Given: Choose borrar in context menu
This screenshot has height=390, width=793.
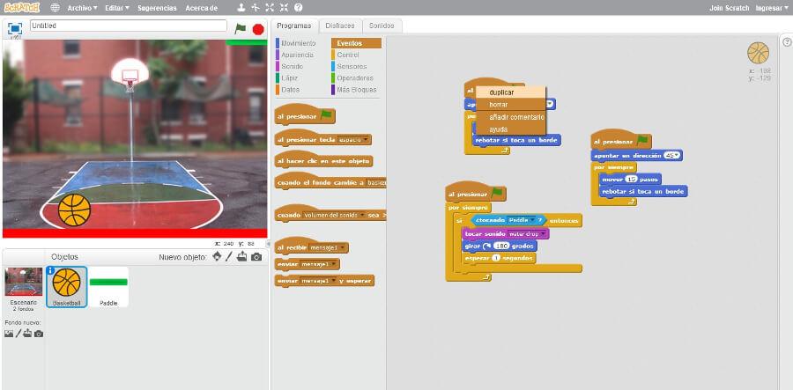Looking at the screenshot, I should click(x=511, y=105).
